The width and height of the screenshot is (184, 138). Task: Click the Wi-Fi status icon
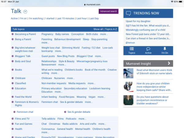pos(172,2)
